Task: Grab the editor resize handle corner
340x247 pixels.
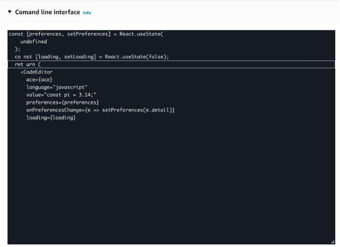Action: pyautogui.click(x=333, y=242)
